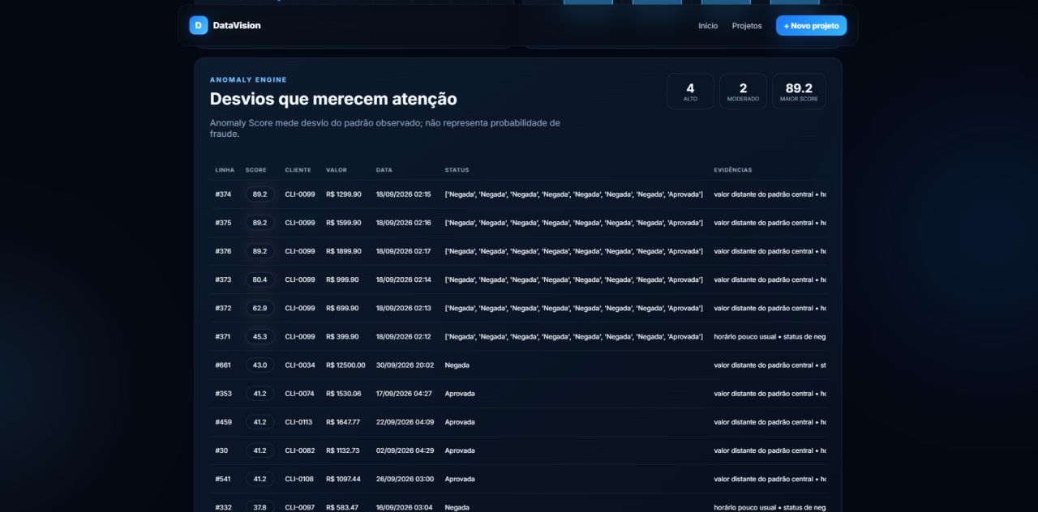Click the Desvios que merecem atenção heading
Viewport: 1038px width, 512px height.
click(x=333, y=99)
